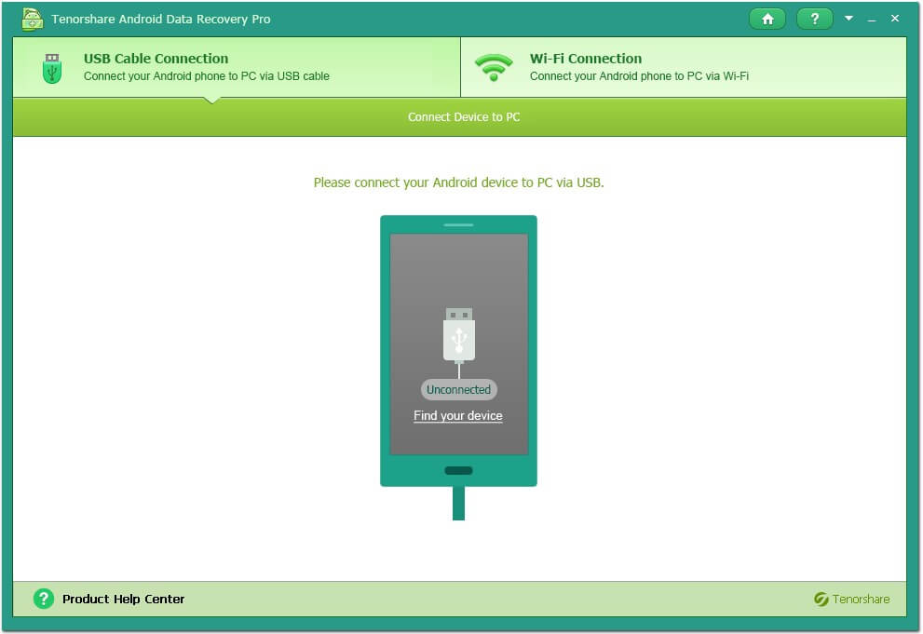Select the USB Cable Connection tab
This screenshot has height=634, width=923.
pos(237,67)
